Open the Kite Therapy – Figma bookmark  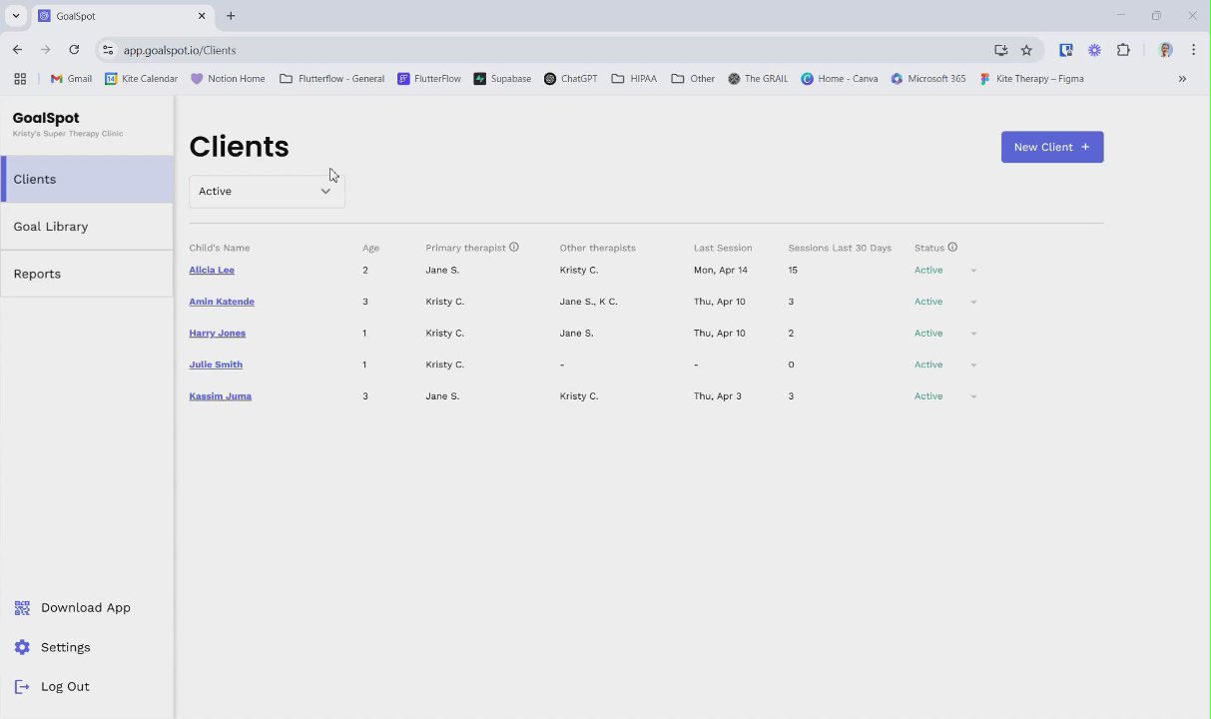pos(1031,79)
